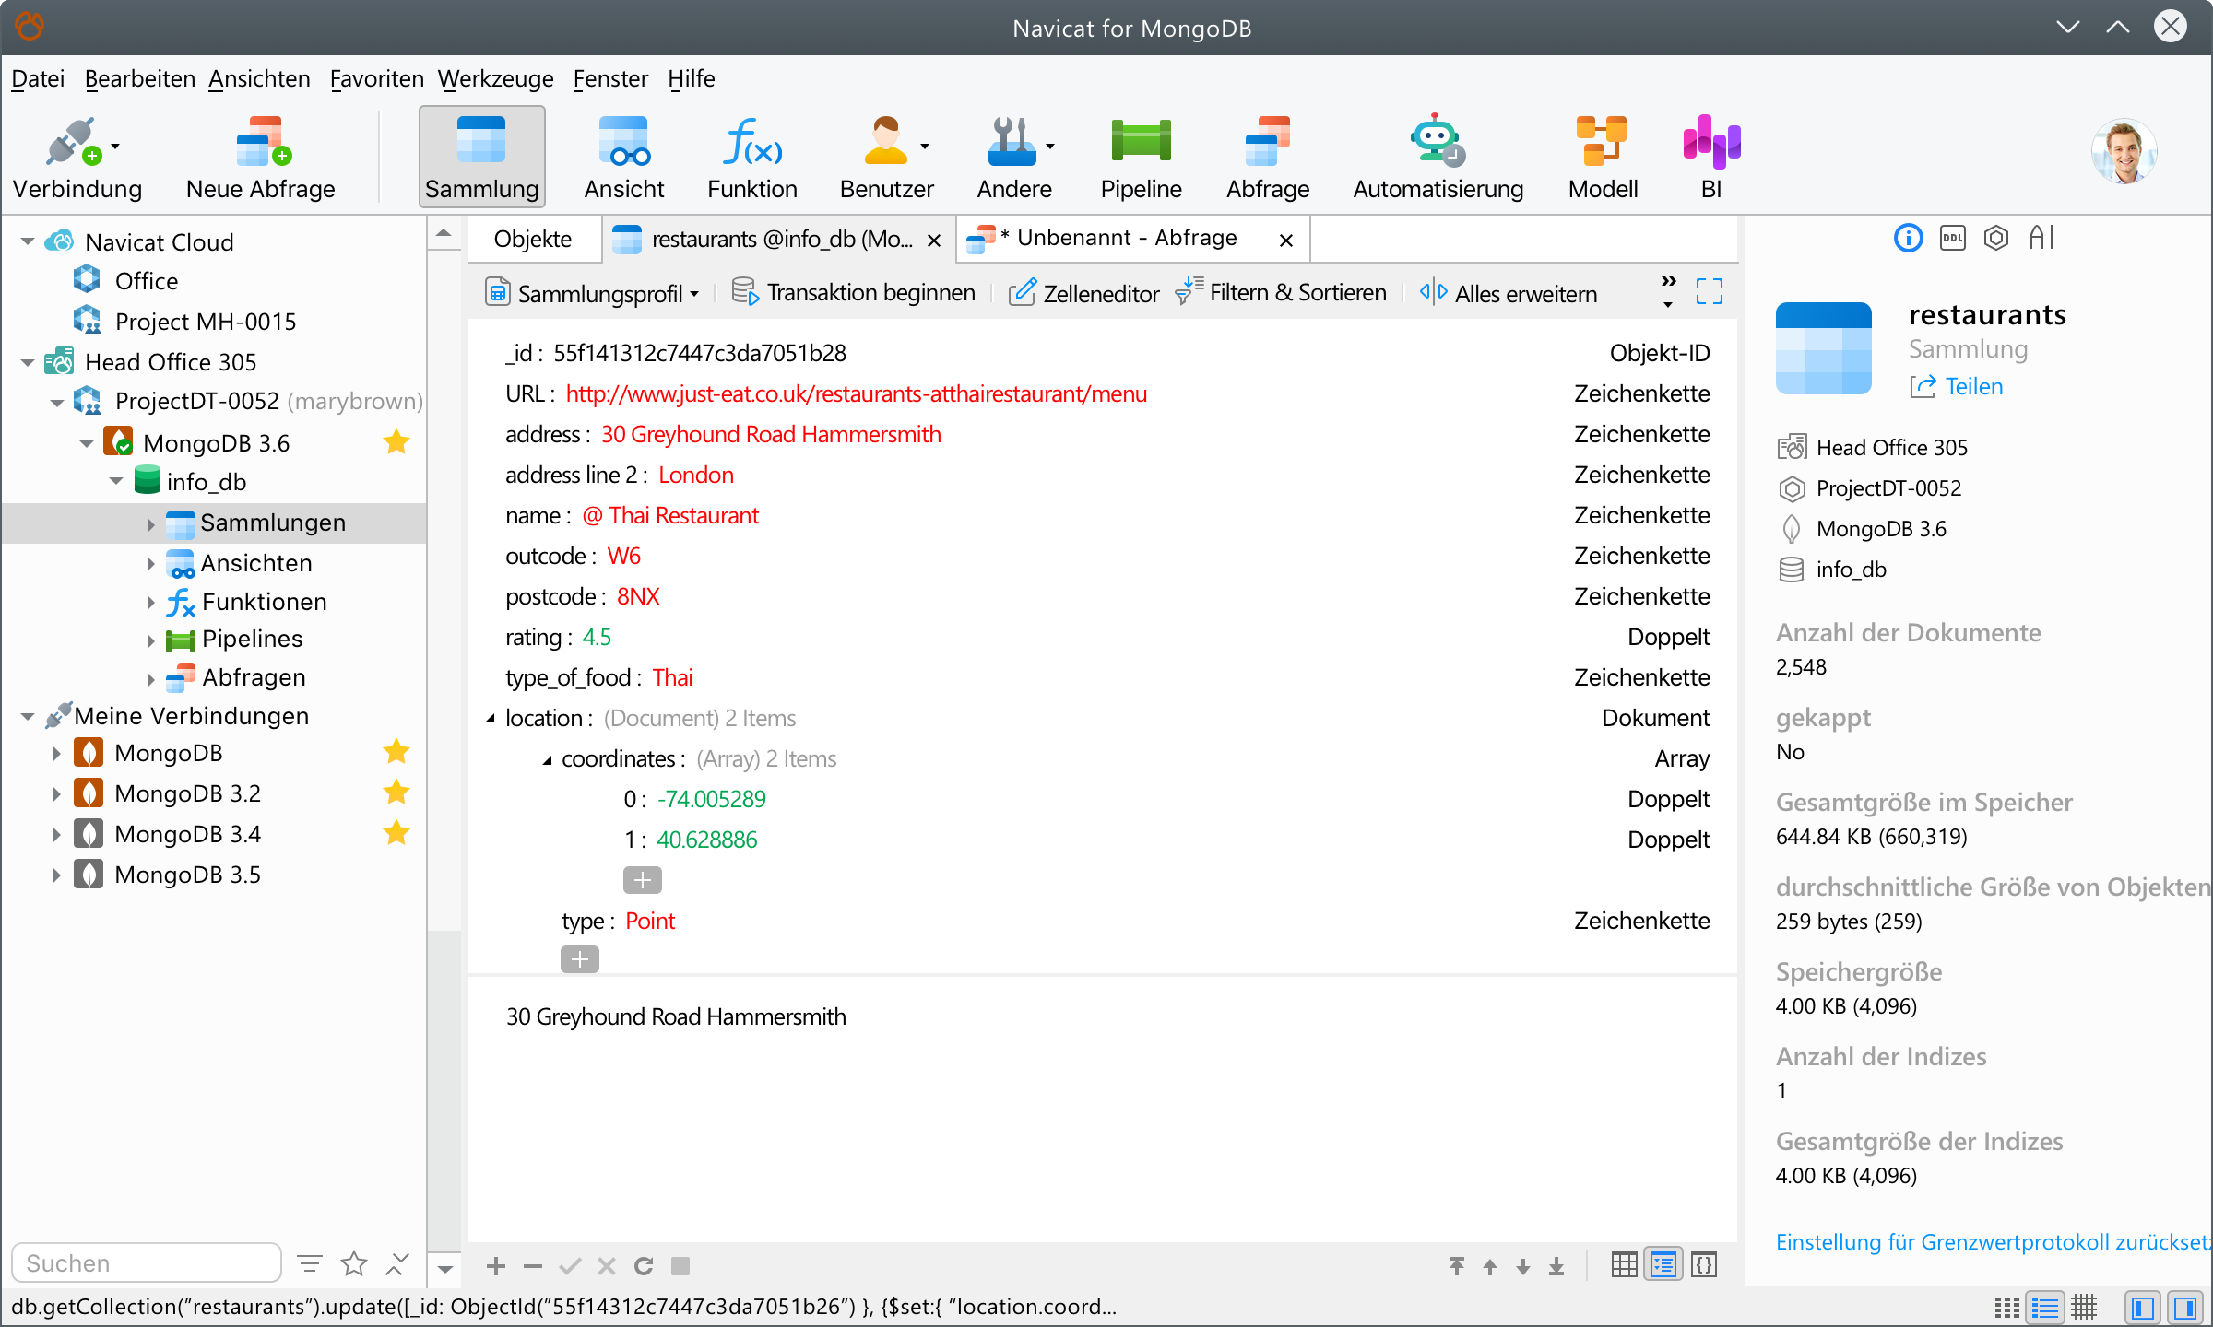Jump to the first document
The width and height of the screenshot is (2213, 1327).
[1457, 1266]
